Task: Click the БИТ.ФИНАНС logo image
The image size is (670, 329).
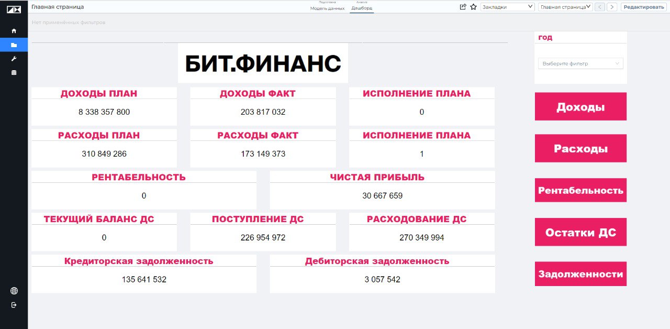Action: pos(263,63)
